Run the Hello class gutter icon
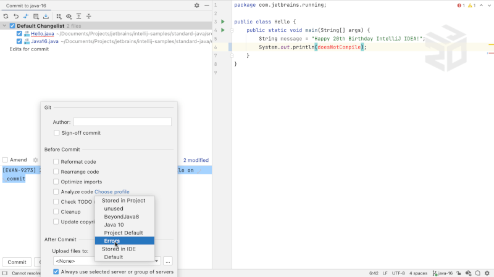494x277 pixels. click(x=223, y=22)
